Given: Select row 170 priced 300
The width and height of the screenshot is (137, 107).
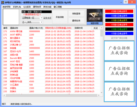Looking at the screenshot, I should (52, 41).
